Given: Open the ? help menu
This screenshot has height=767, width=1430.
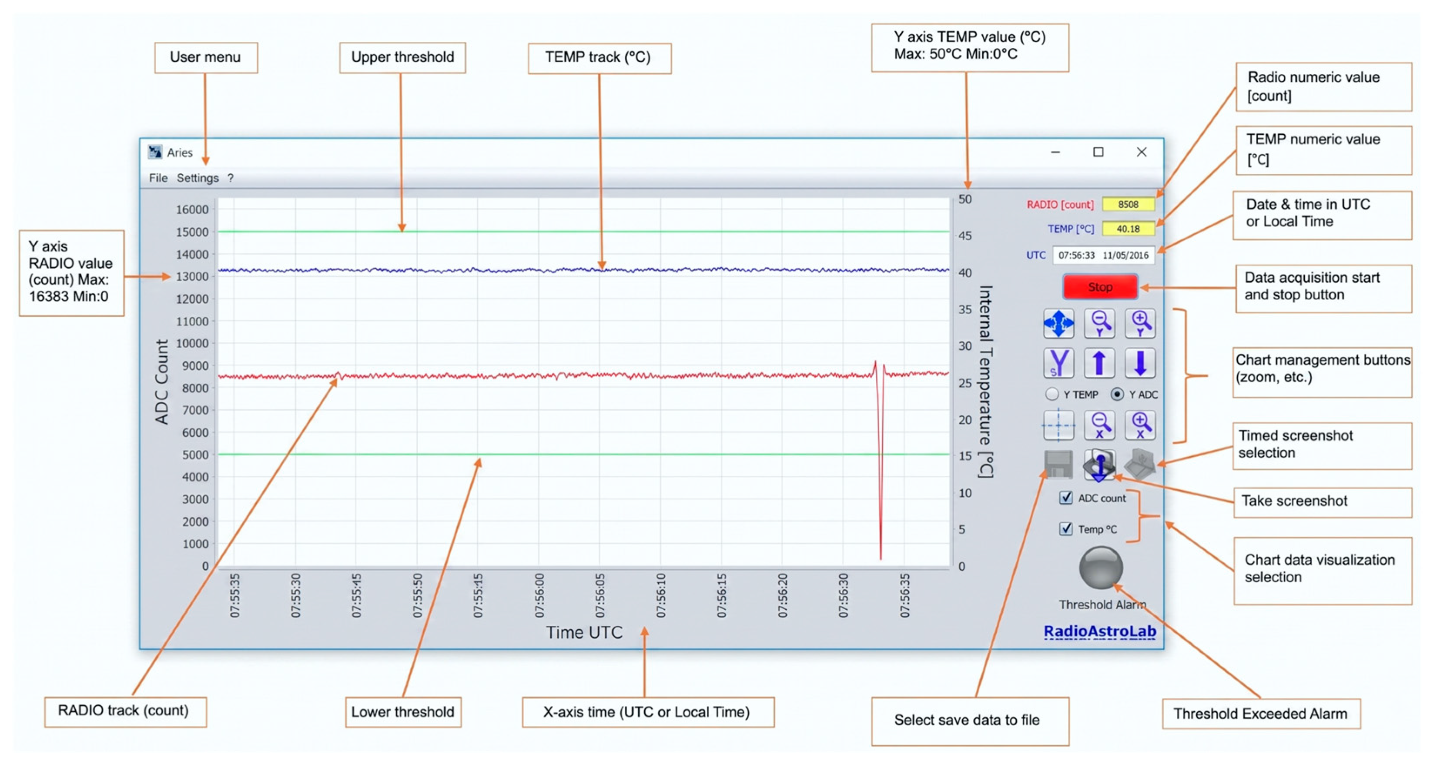Looking at the screenshot, I should pyautogui.click(x=231, y=178).
